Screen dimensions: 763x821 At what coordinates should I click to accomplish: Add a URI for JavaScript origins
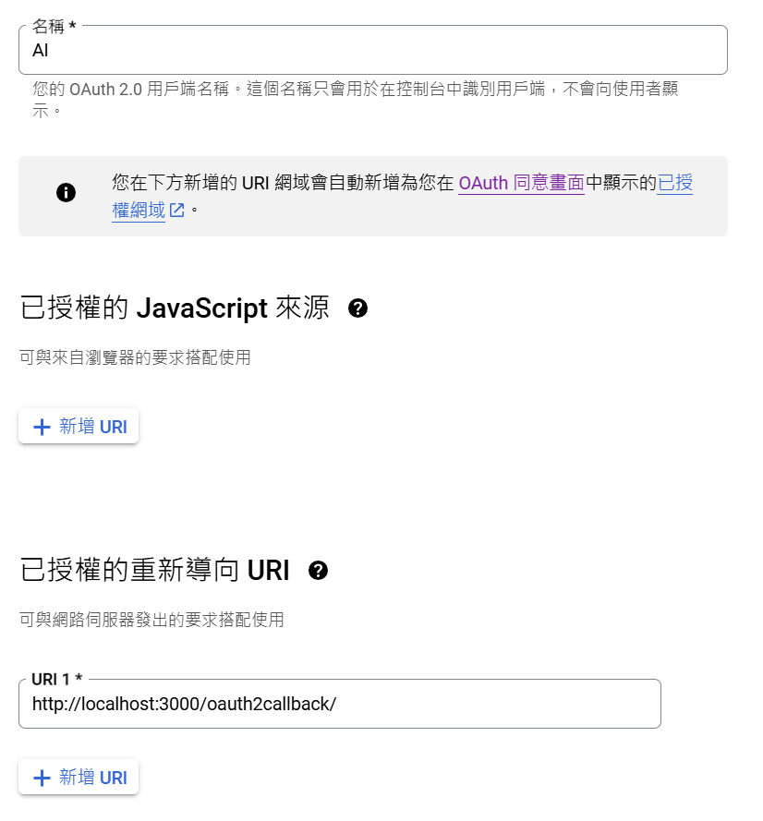click(79, 427)
